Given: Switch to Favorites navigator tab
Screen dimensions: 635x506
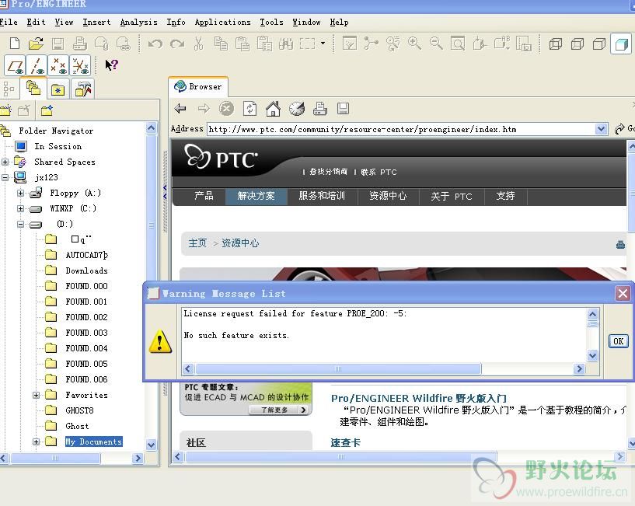Looking at the screenshot, I should click(58, 89).
